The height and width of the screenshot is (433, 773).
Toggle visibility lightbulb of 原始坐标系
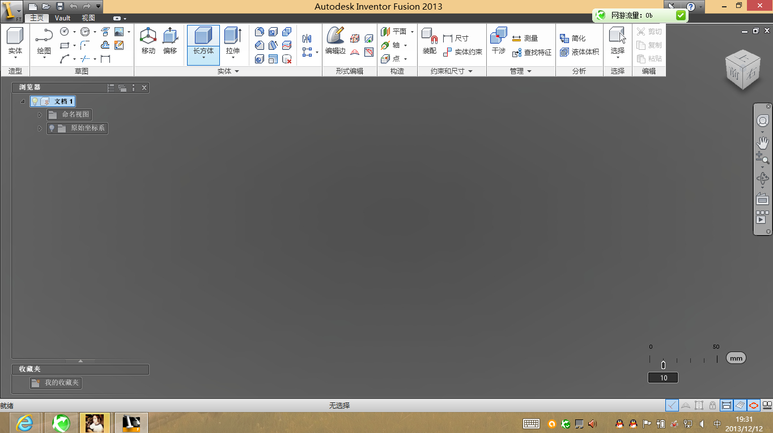pos(52,128)
